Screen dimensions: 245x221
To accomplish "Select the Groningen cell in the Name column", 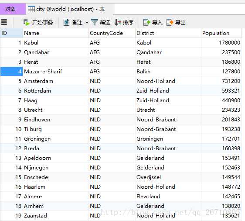I will click(x=56, y=139).
